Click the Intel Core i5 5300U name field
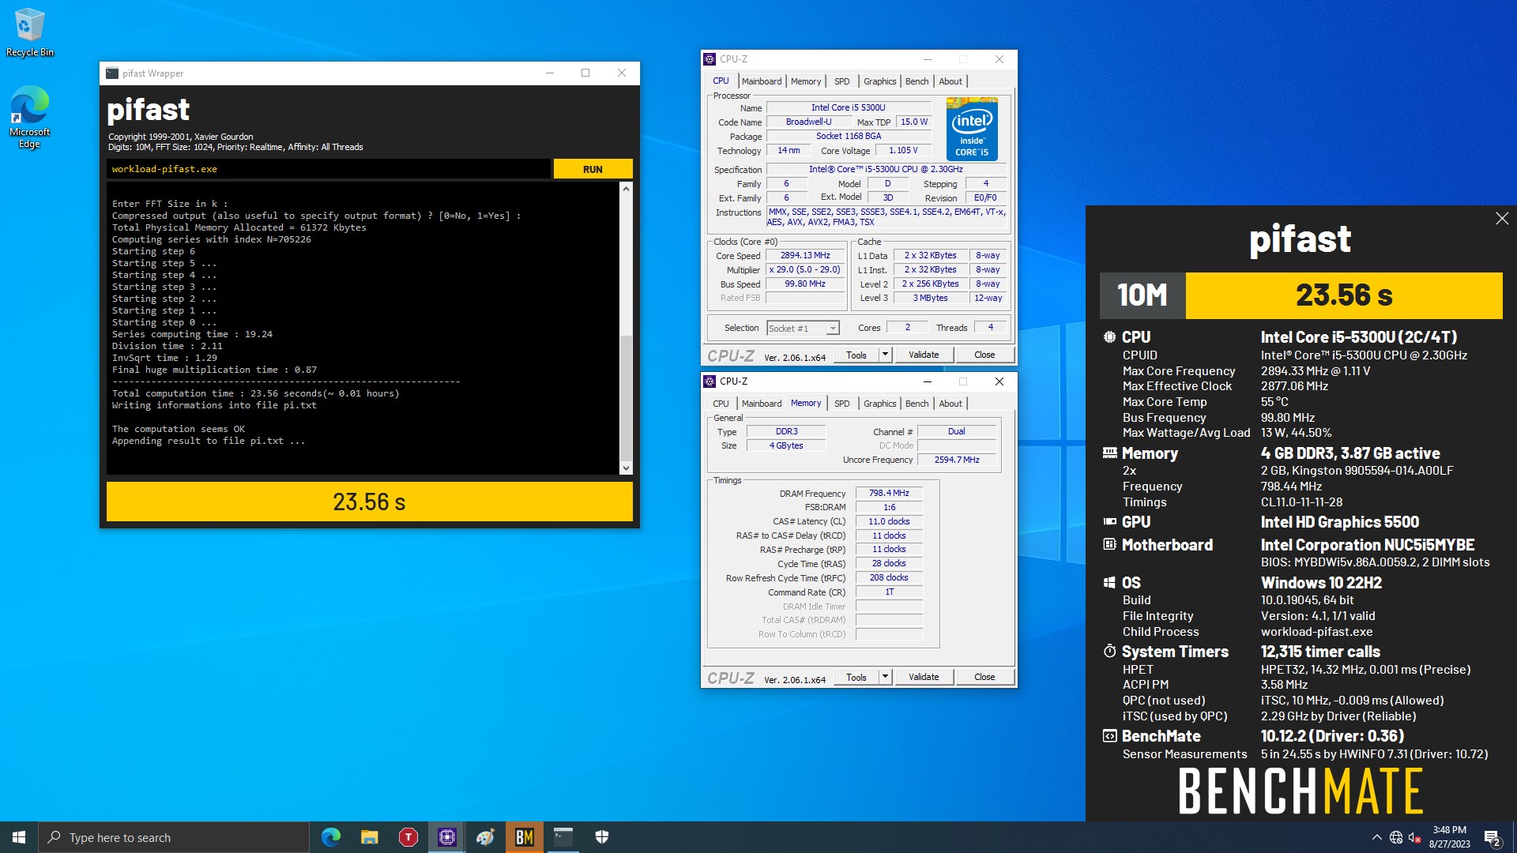 click(x=848, y=107)
